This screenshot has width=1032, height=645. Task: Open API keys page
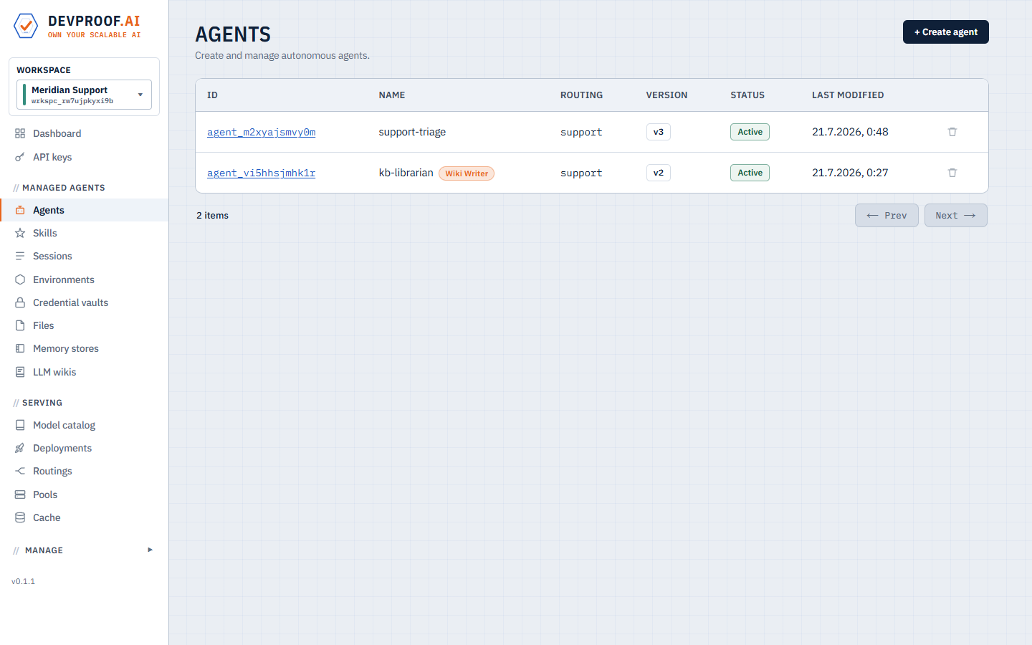(84, 157)
